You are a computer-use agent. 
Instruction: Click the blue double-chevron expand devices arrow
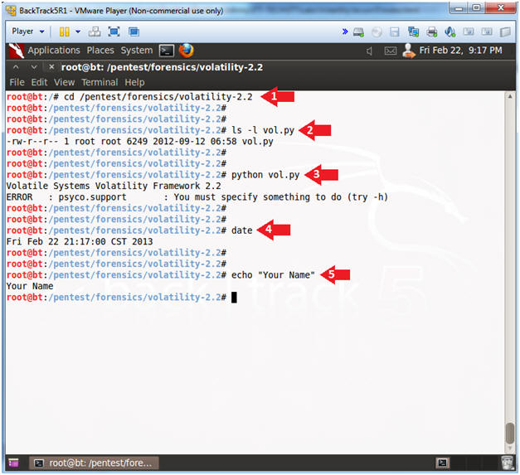tap(345, 32)
